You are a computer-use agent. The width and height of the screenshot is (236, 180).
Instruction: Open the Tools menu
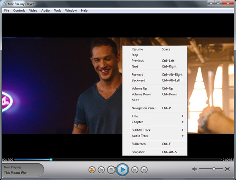point(58,10)
